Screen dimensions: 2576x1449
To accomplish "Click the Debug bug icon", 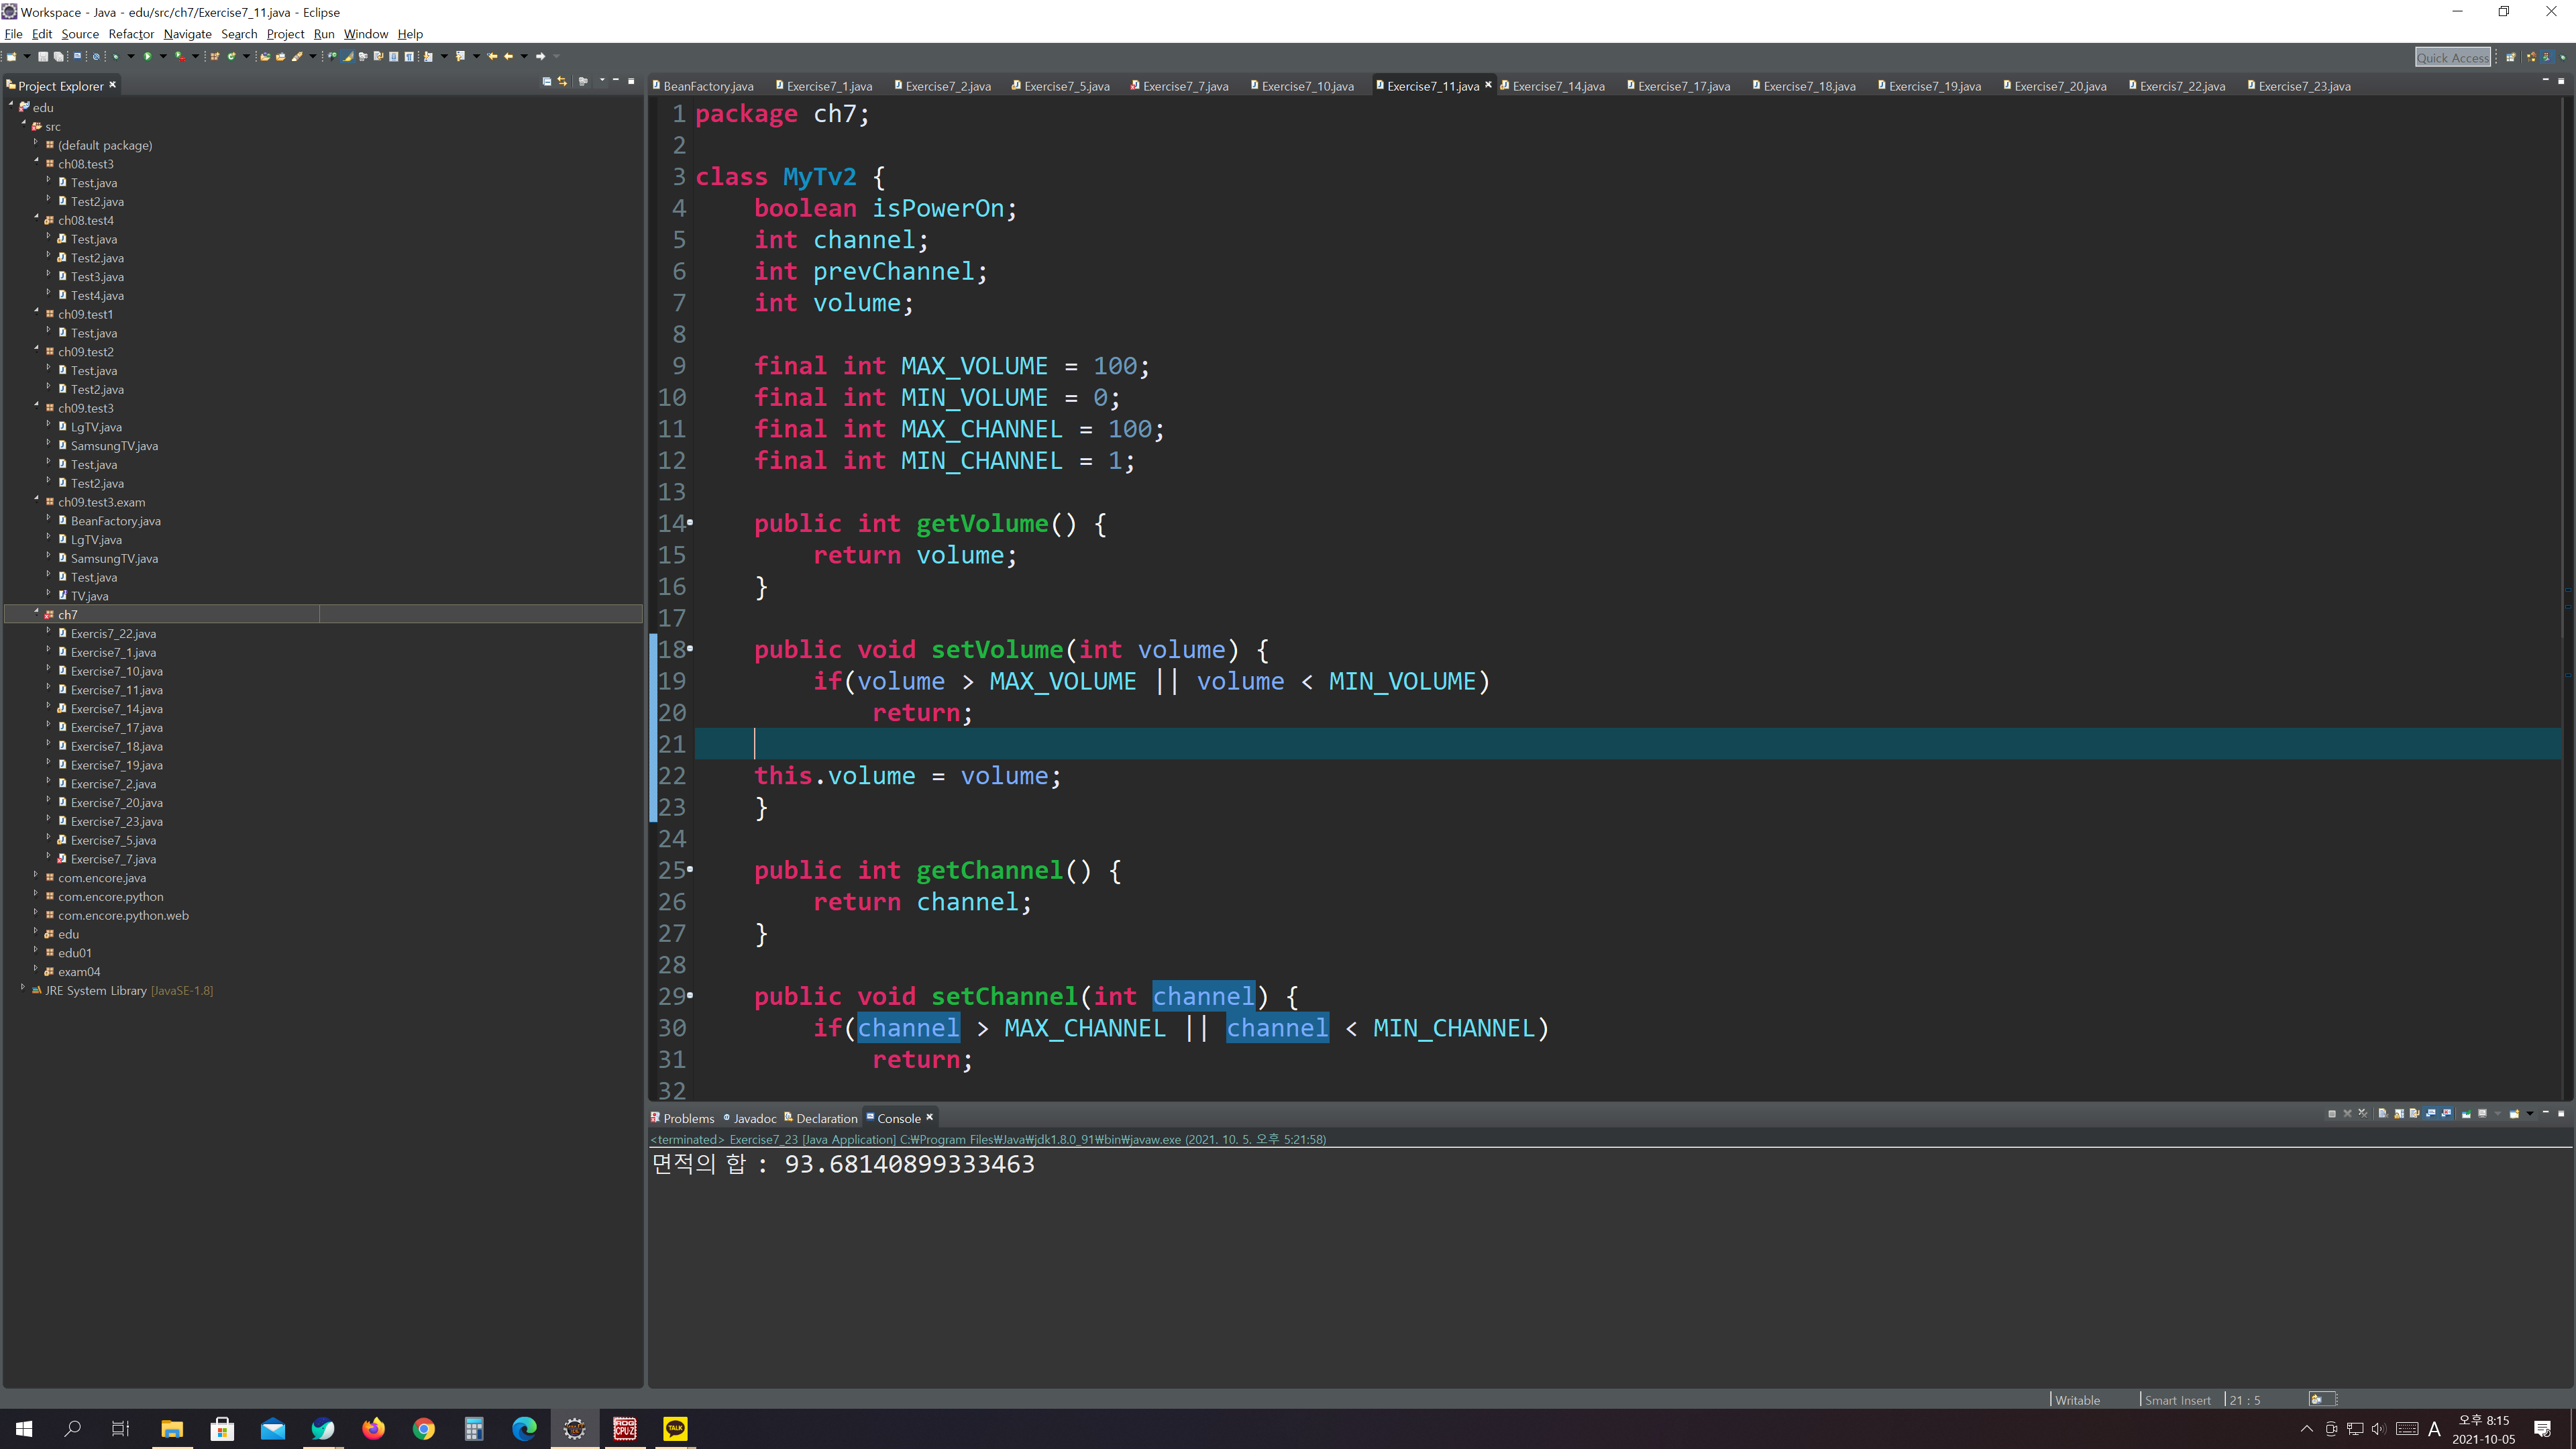I will tap(116, 56).
